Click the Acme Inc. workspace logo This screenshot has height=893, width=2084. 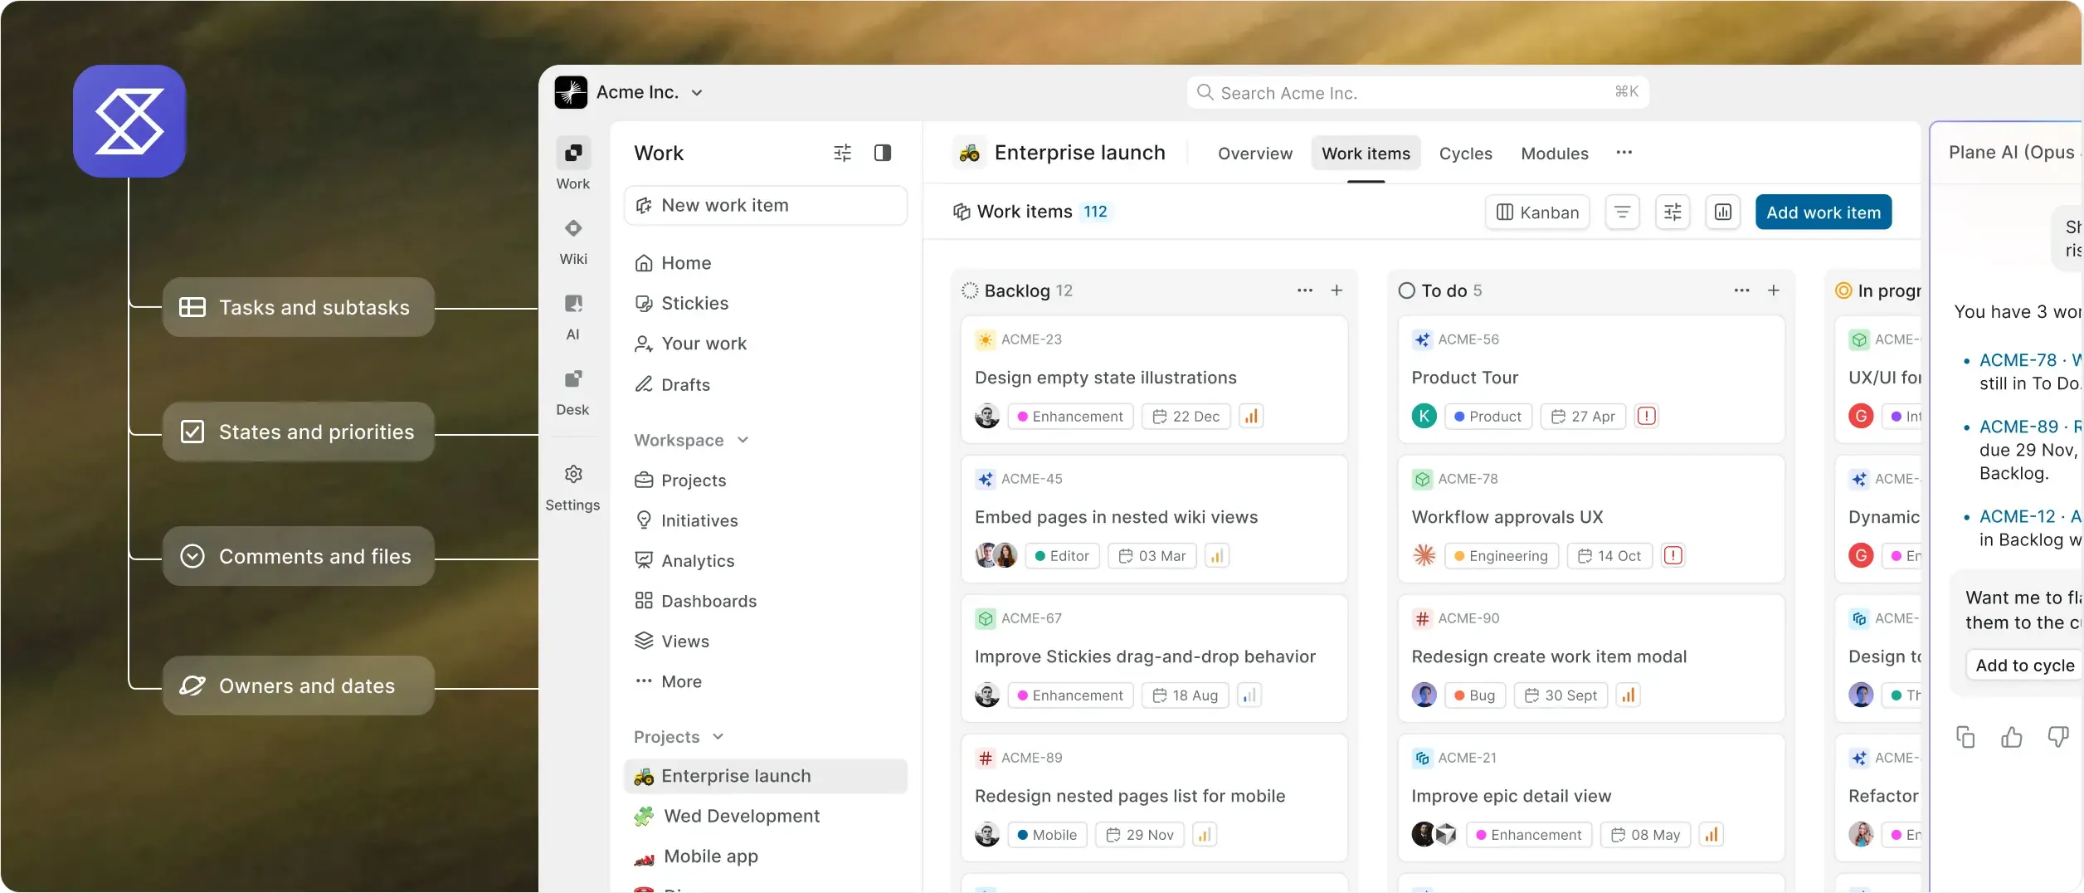(x=571, y=92)
